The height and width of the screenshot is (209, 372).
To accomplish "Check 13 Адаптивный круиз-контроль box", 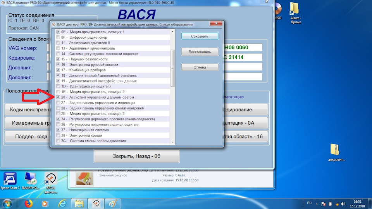I will point(58,48).
